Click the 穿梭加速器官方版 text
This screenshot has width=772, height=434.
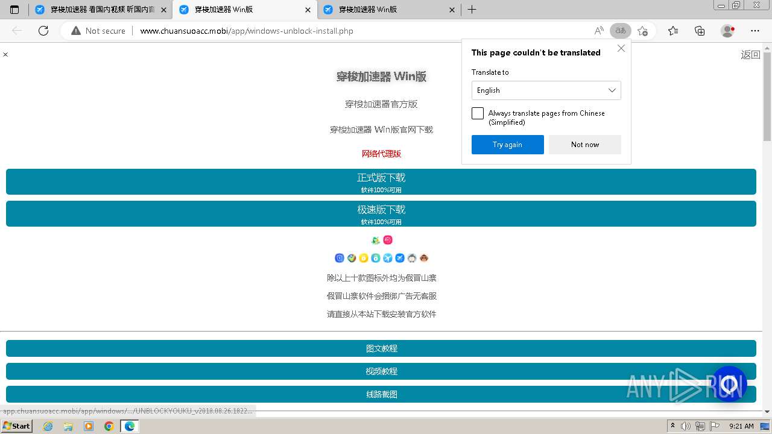click(381, 104)
